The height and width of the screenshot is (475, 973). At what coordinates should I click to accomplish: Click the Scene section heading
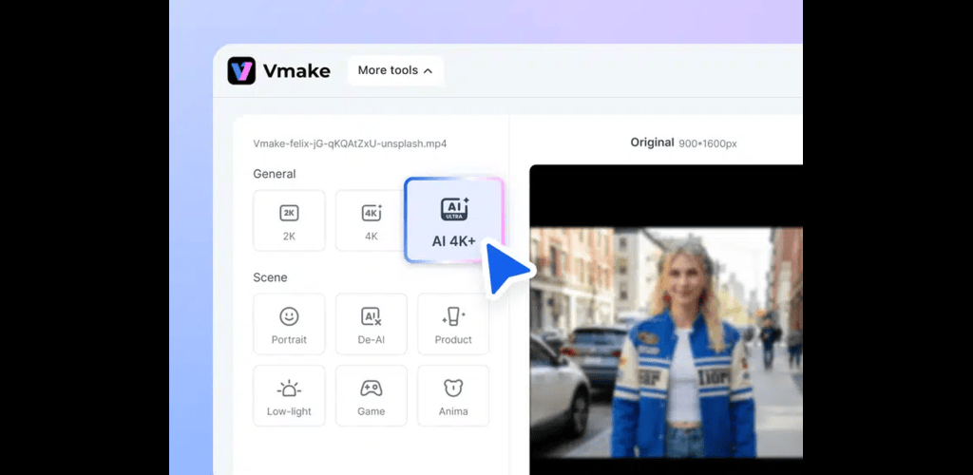tap(270, 277)
